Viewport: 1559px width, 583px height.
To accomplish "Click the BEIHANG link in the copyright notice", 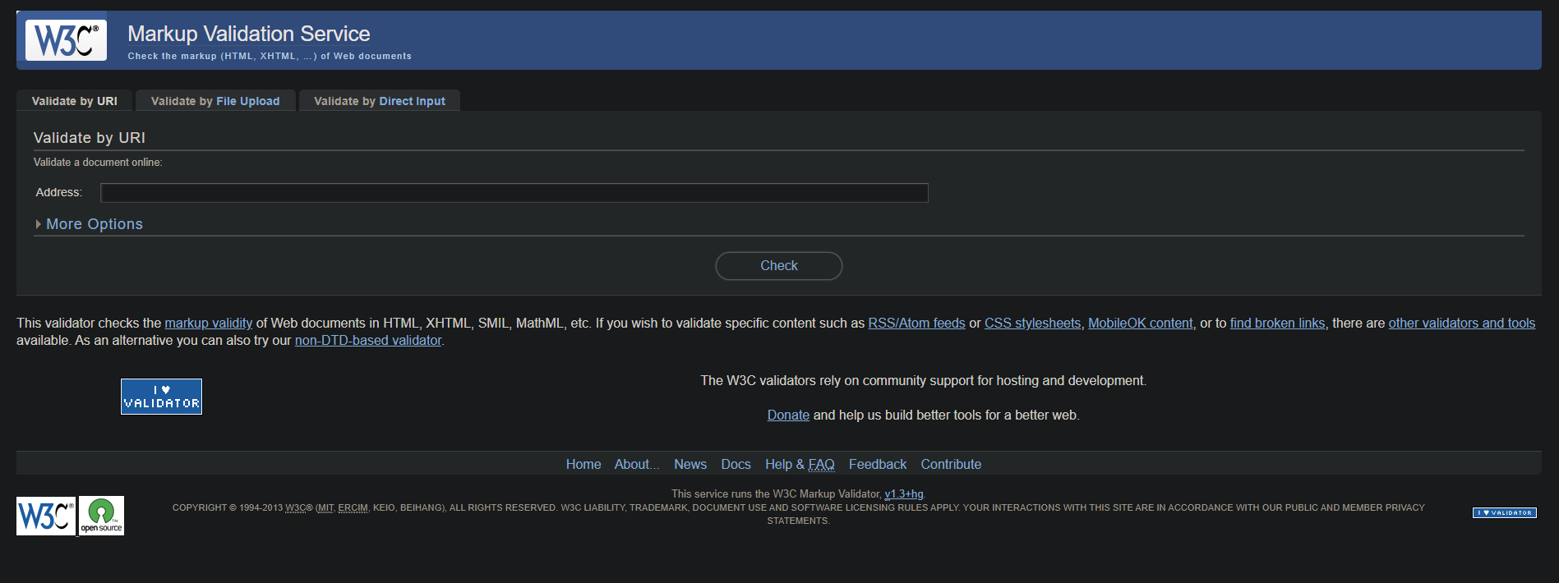I will [421, 508].
